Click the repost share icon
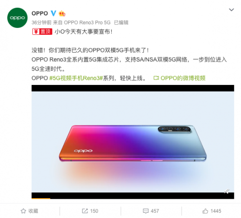This screenshot has width=241, height=218. pos(85,211)
